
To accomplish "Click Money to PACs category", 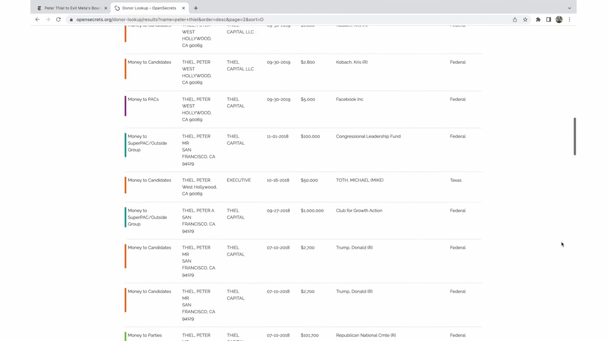I will 143,100.
